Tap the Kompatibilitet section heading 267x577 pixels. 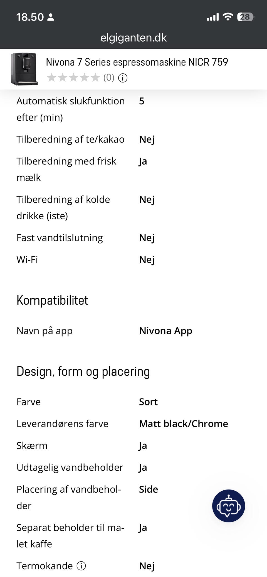coord(52,300)
